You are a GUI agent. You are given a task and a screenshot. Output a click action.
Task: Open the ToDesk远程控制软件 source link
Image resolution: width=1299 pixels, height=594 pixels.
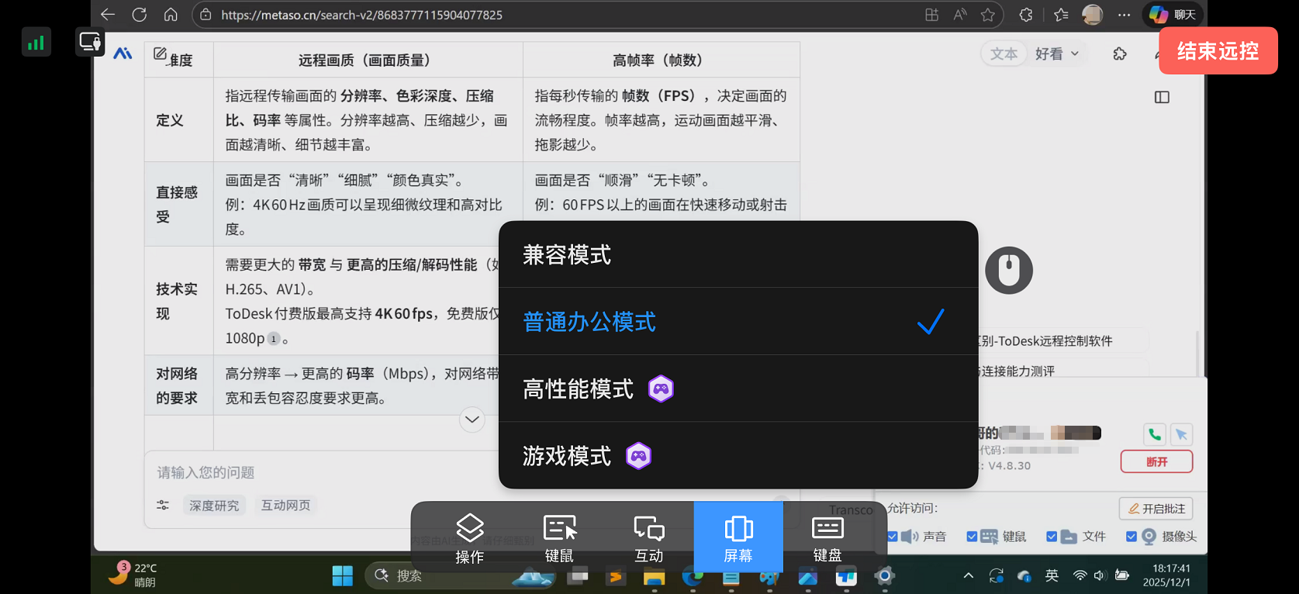(x=1047, y=341)
